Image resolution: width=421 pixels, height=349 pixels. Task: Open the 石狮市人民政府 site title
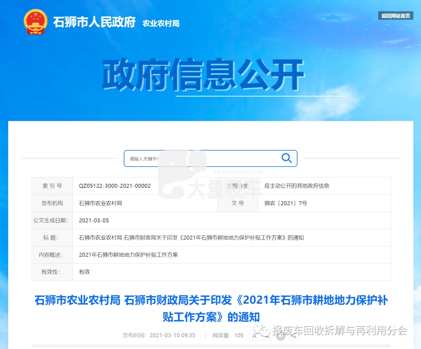[x=94, y=22]
